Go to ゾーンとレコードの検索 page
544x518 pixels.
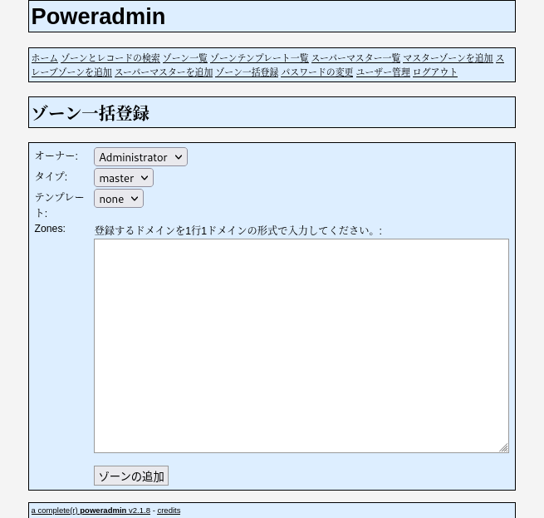point(110,57)
